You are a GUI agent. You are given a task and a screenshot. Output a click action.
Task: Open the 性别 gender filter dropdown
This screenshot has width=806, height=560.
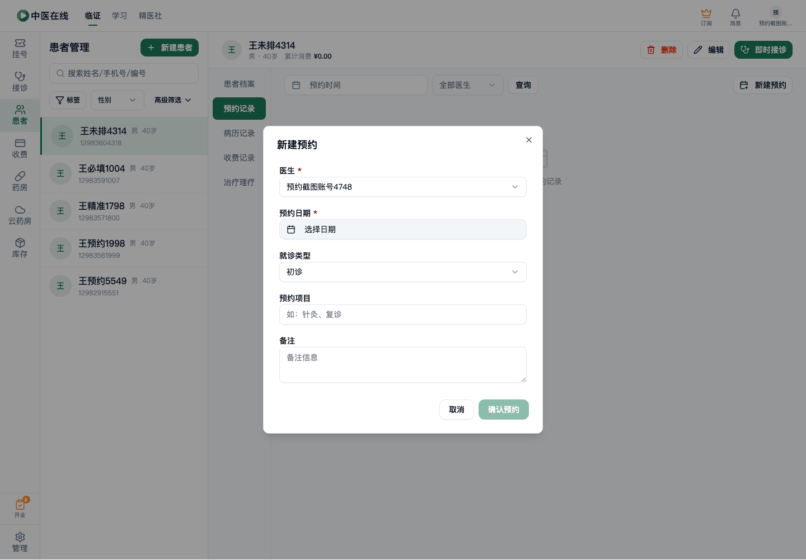pos(118,100)
